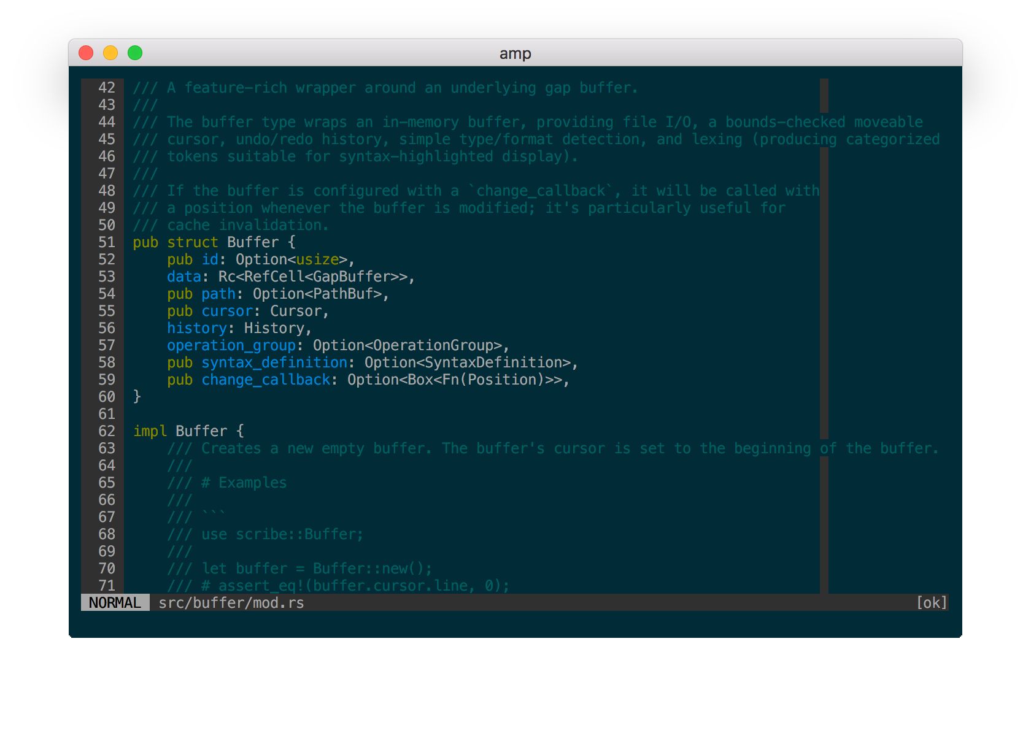Click the "id" field on line 52
This screenshot has width=1031, height=736.
coord(210,259)
